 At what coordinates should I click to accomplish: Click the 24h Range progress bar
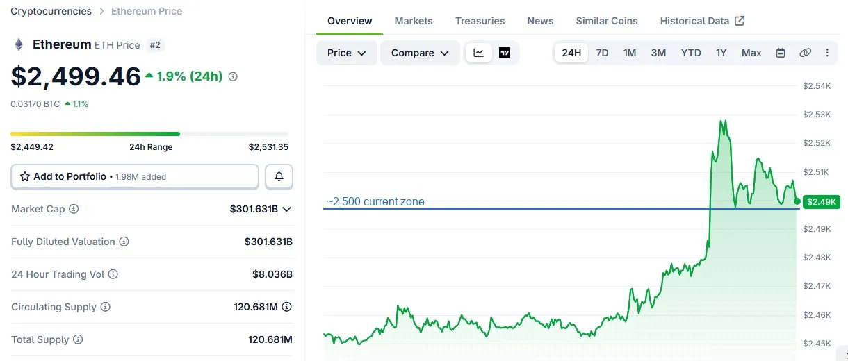tap(149, 133)
